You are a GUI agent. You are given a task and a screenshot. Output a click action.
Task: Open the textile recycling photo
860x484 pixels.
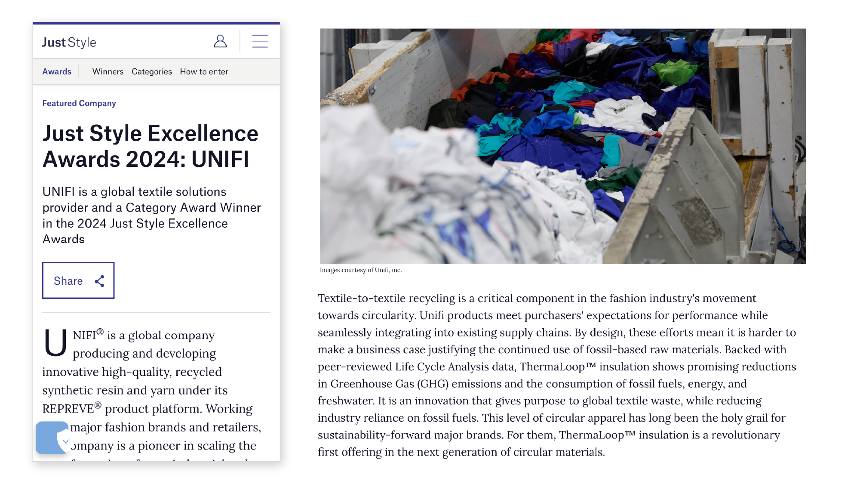click(x=563, y=146)
